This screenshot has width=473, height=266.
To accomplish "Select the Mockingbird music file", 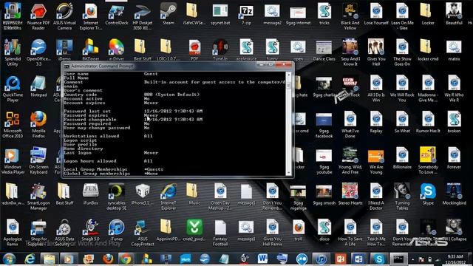I will pos(454,194).
